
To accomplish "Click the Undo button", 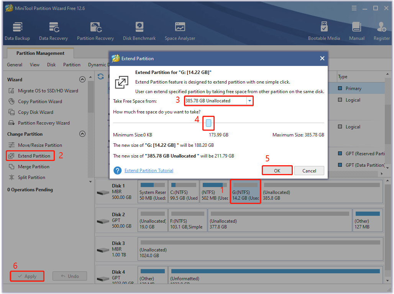I will click(70, 276).
